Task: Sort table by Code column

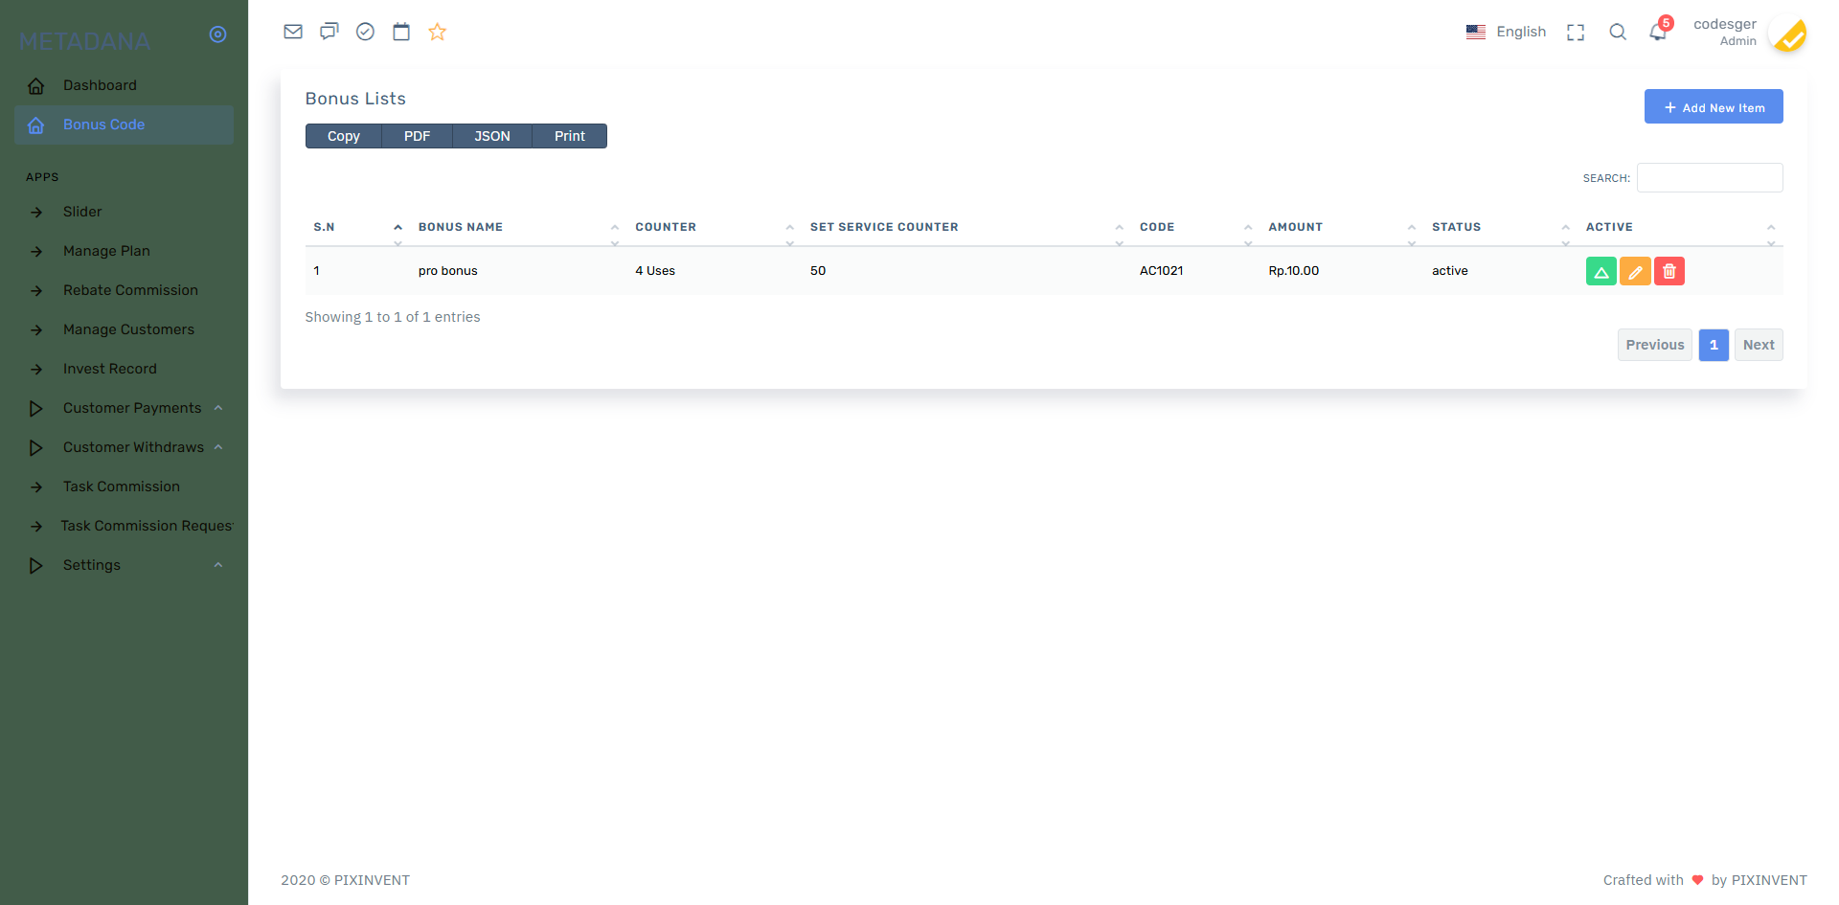Action: coord(1196,227)
